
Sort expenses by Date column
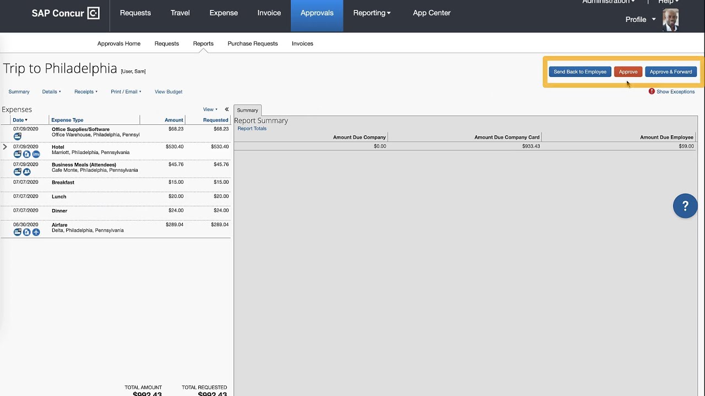(x=20, y=120)
